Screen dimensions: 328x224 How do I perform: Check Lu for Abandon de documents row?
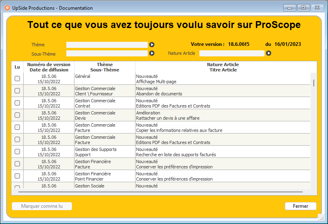click(x=17, y=91)
